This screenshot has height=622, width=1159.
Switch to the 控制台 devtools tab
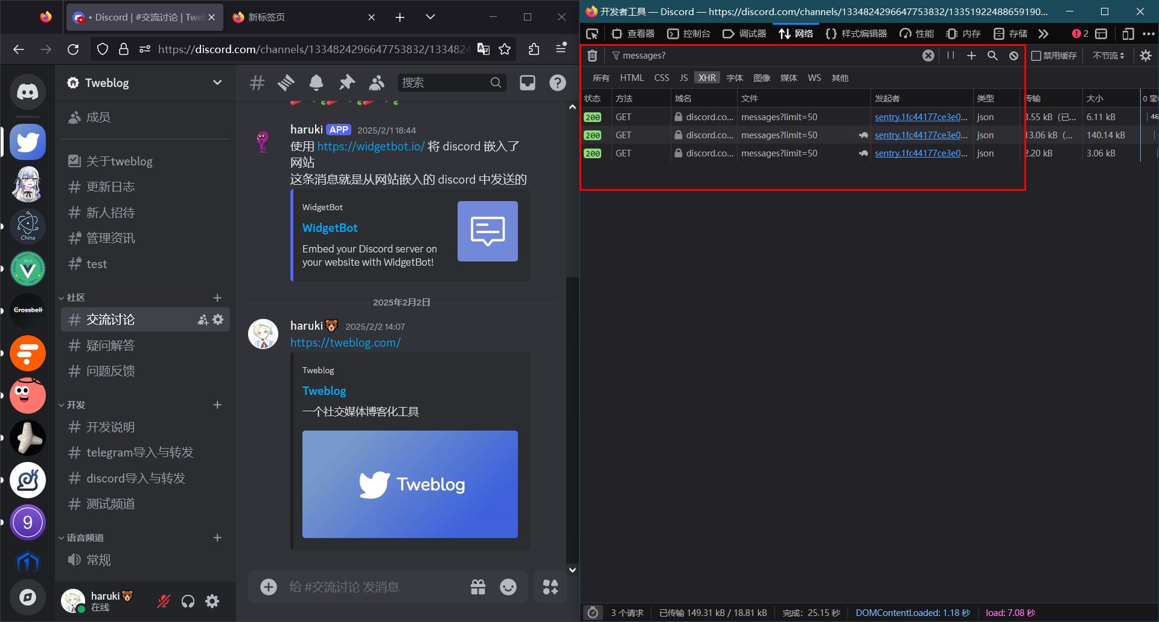689,34
